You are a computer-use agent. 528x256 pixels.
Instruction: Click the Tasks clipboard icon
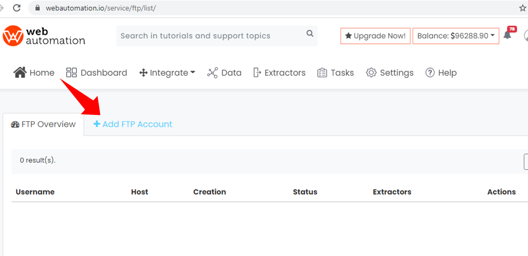322,73
